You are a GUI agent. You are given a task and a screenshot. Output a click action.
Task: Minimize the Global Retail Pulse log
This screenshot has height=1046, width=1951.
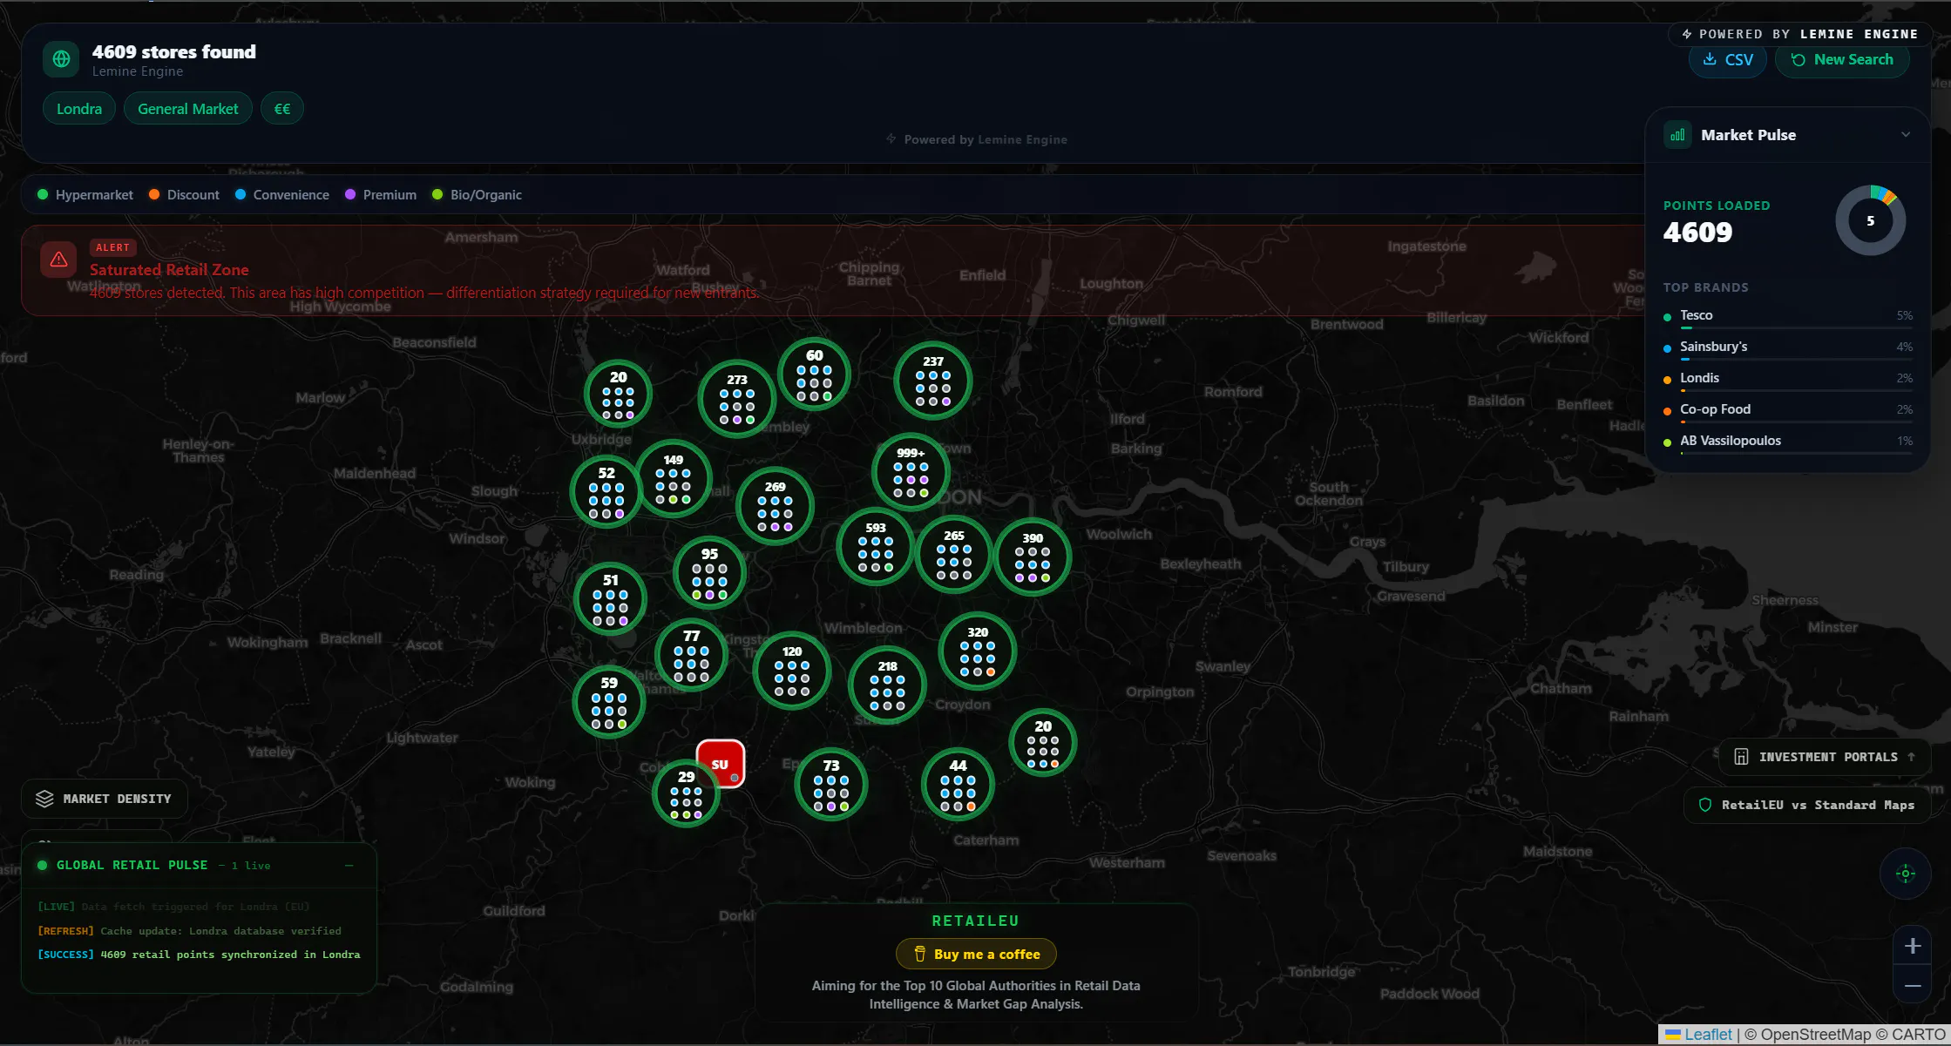(349, 866)
